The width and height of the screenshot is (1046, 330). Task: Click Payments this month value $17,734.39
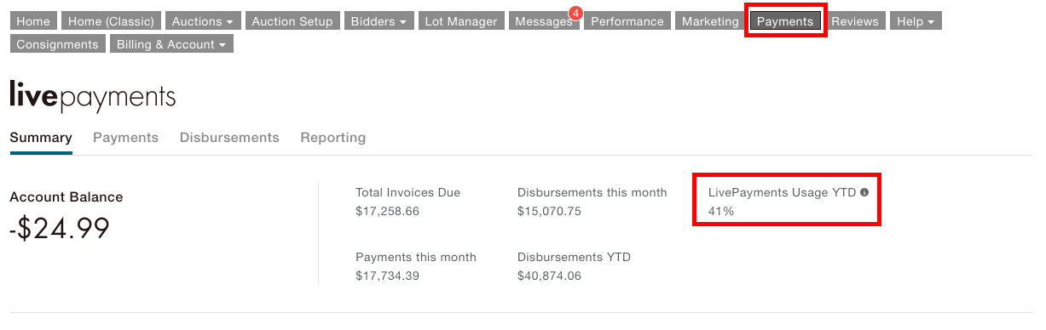coord(387,276)
